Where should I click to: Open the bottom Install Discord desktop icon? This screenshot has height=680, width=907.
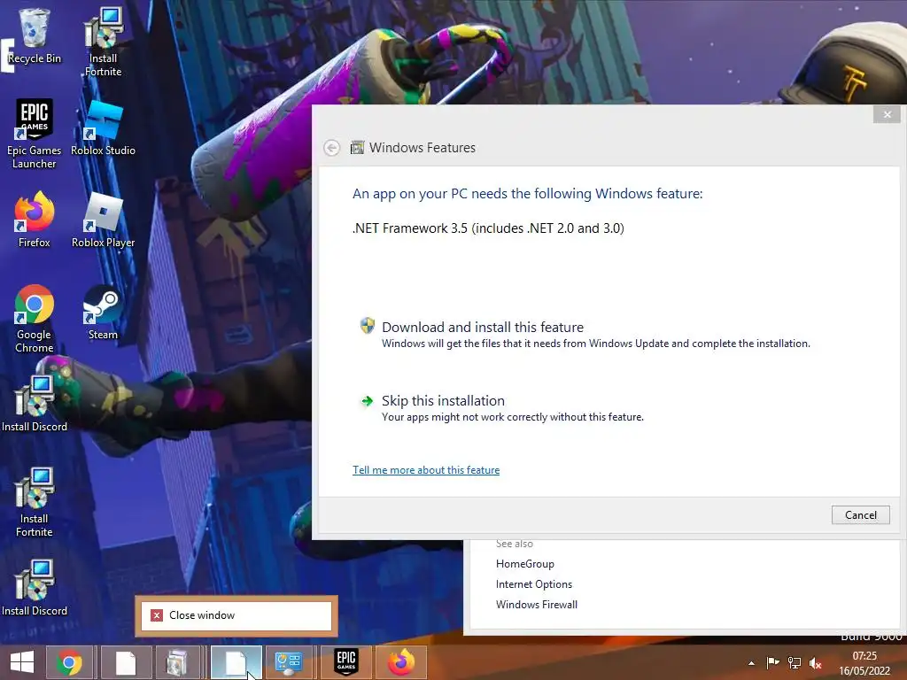35,588
